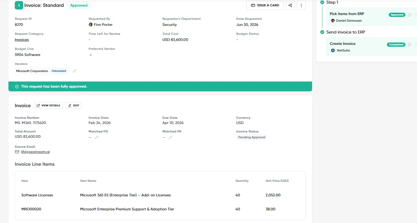The height and width of the screenshot is (223, 417).
Task: Click the Microsoft Corporation vendor chip
Action: (42, 71)
